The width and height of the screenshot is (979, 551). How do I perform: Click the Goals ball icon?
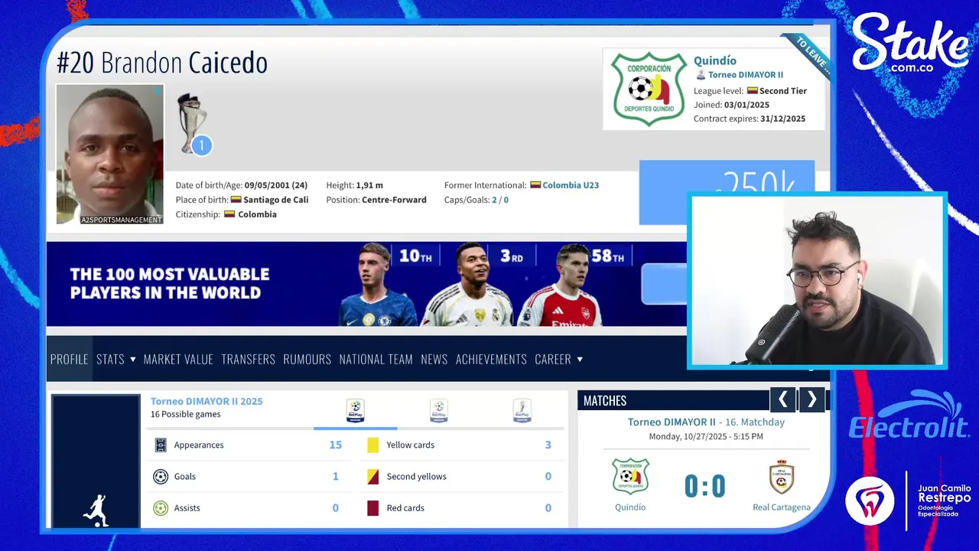(161, 476)
